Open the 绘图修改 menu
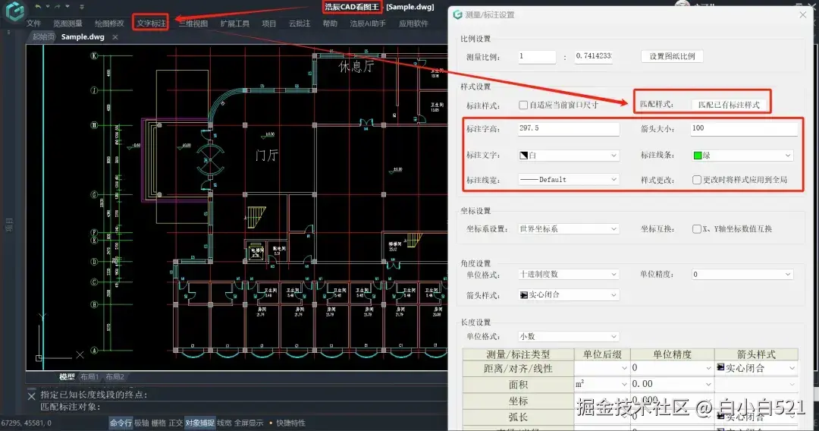The height and width of the screenshot is (431, 819). [109, 24]
